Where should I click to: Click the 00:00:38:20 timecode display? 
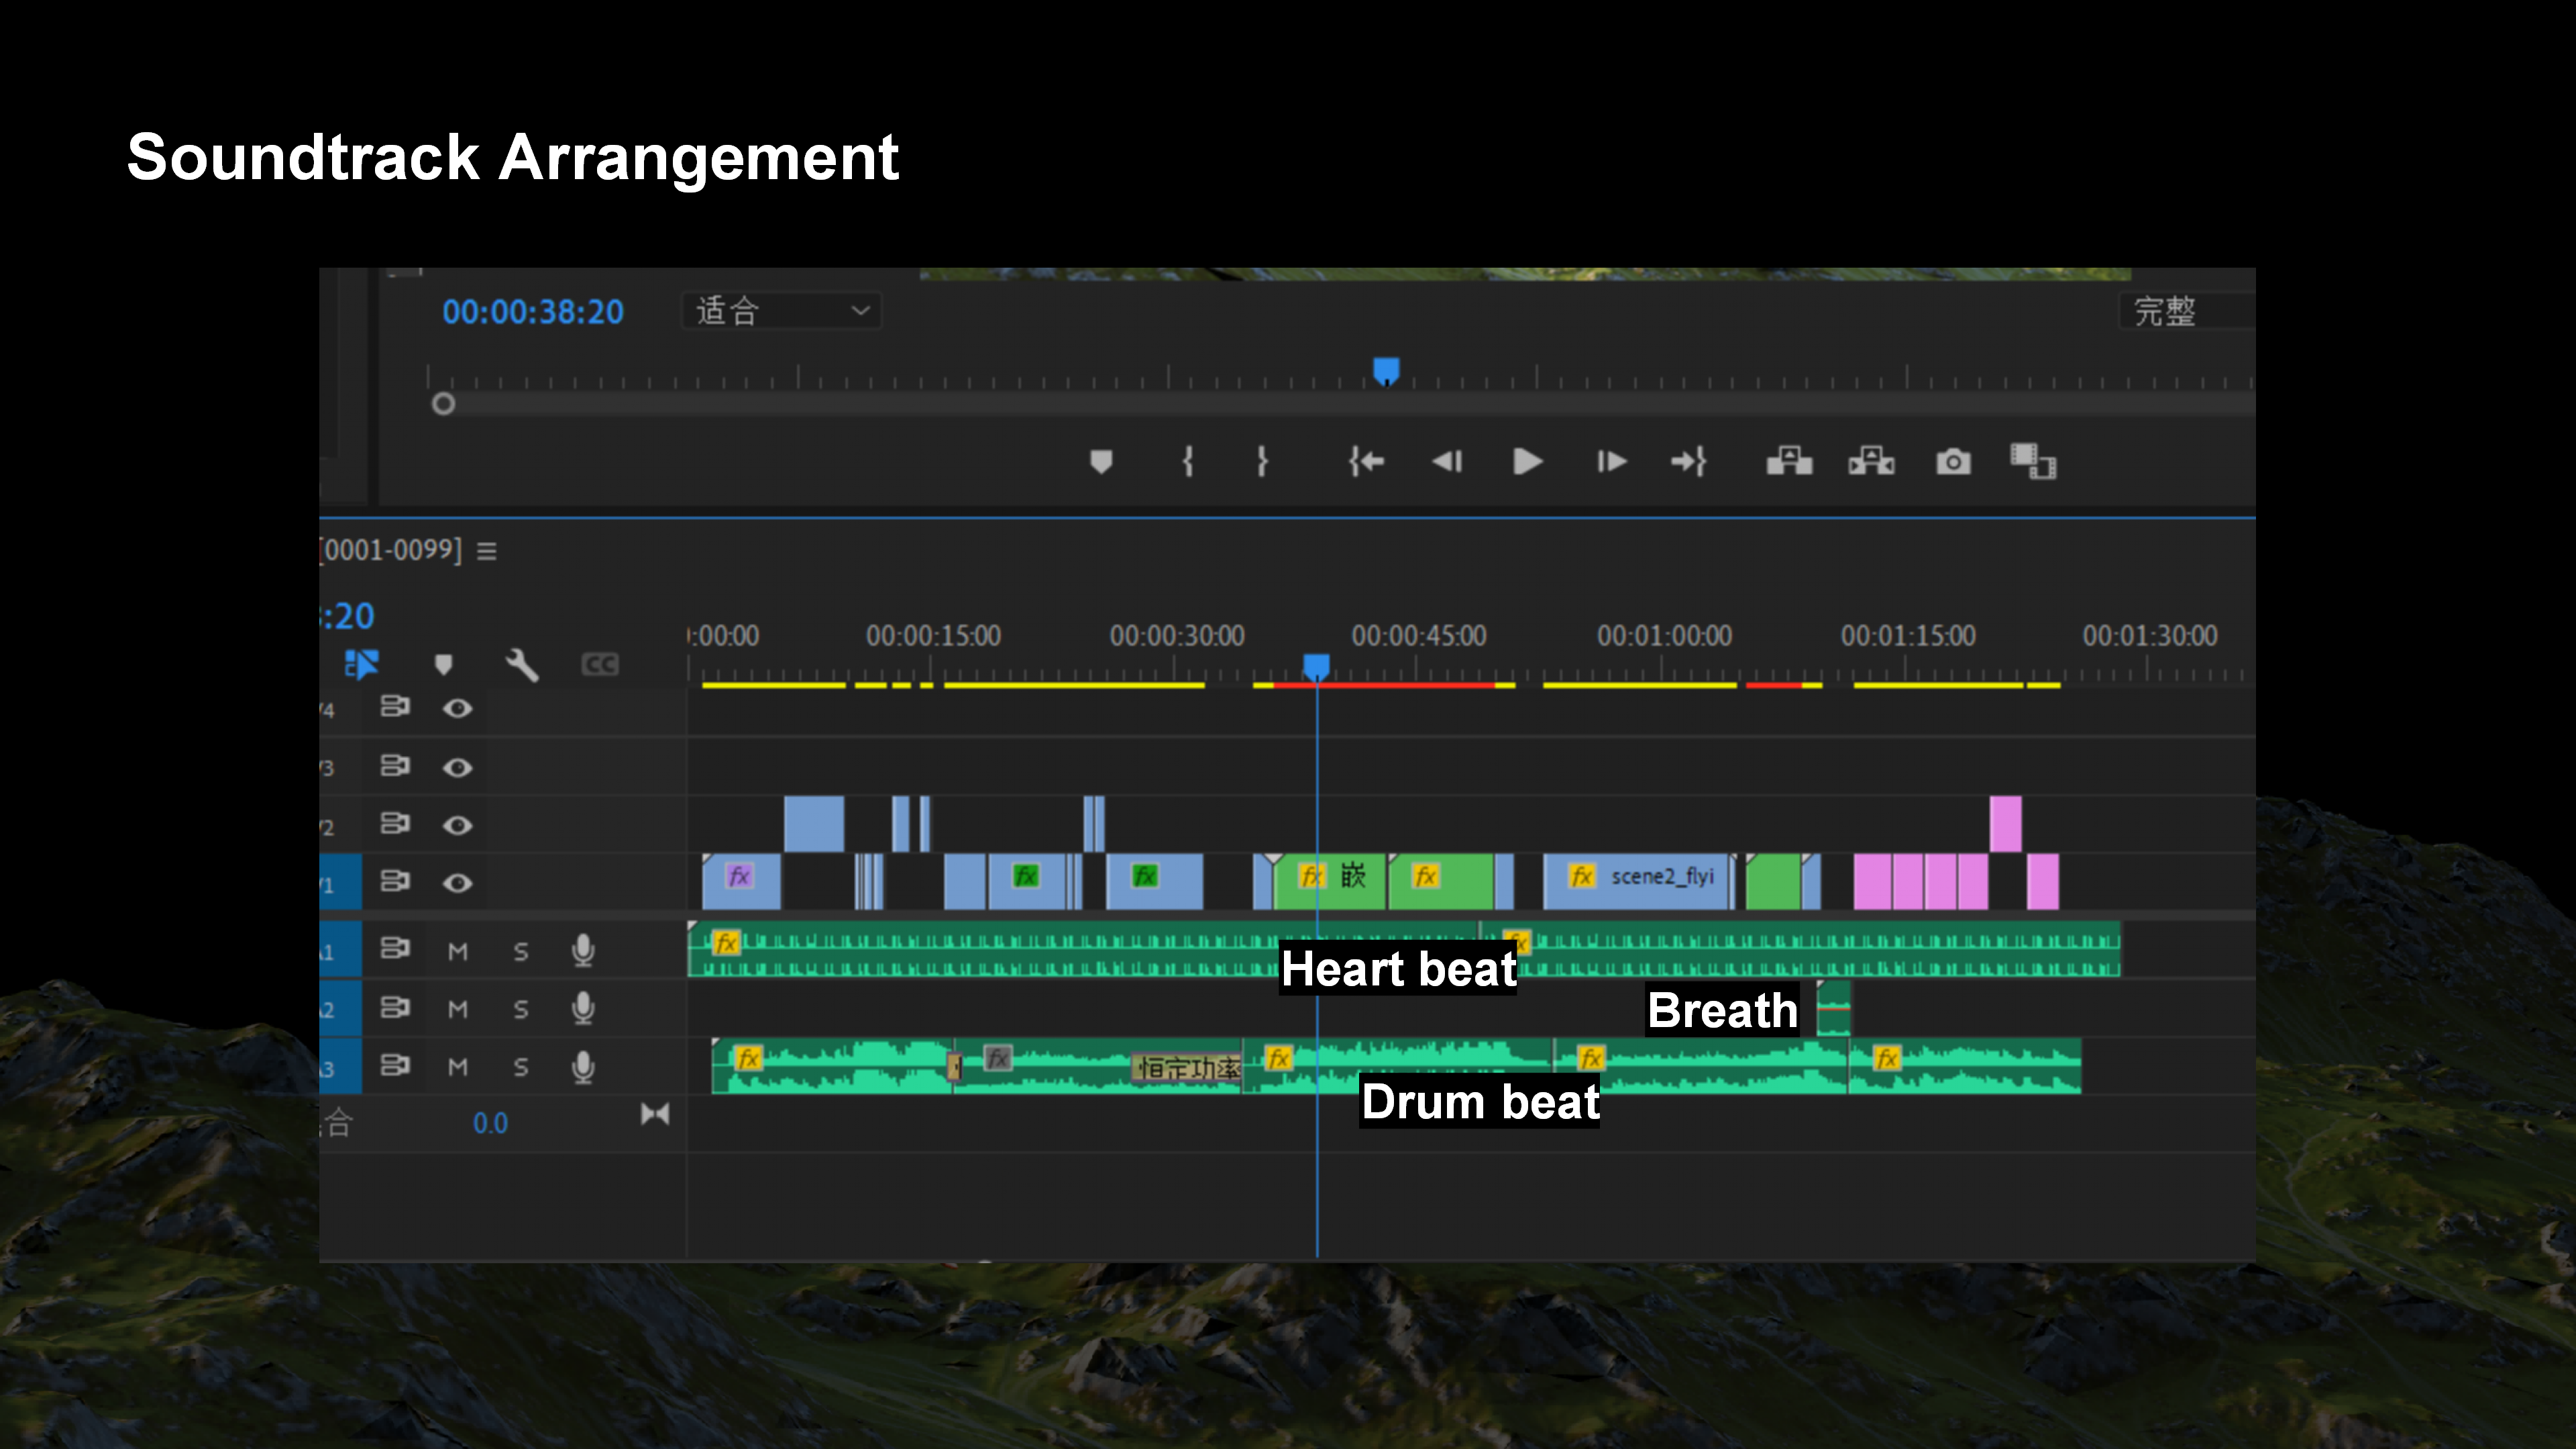533,312
